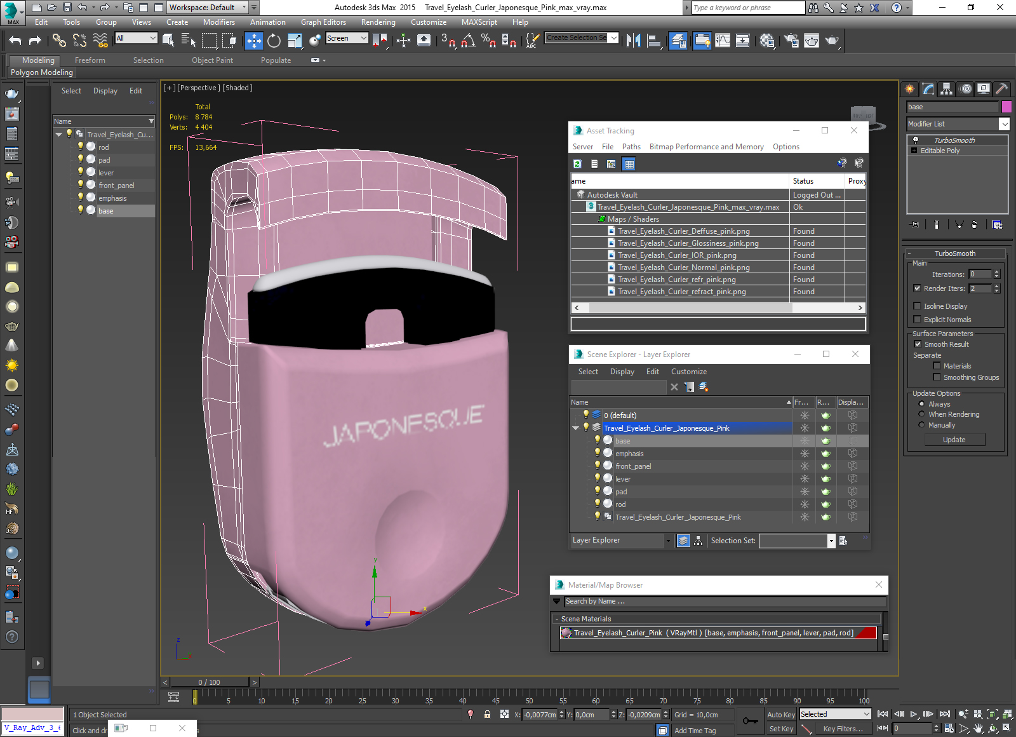Open the Selection Set dropdown in Layer Explorer

pos(831,541)
